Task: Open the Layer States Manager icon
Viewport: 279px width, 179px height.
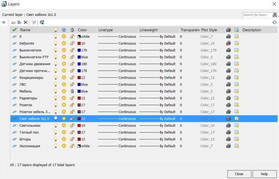Action: click(42, 22)
